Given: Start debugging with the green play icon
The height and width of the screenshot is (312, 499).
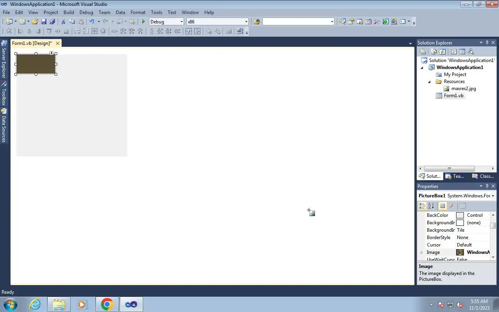Looking at the screenshot, I should 143,21.
